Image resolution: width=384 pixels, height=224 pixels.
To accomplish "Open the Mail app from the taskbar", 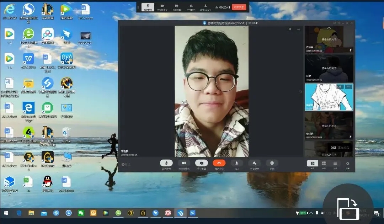I will pos(44,213).
